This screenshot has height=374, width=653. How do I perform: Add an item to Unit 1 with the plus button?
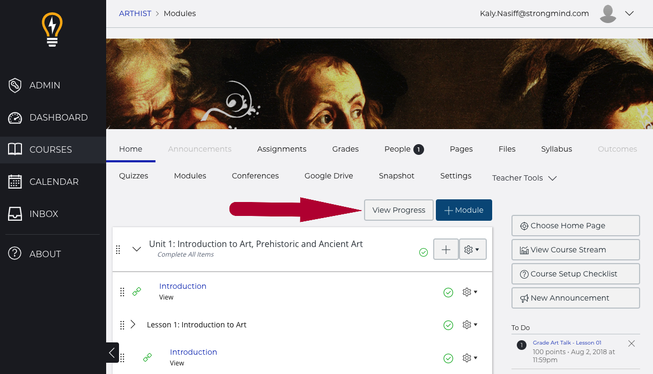(x=446, y=249)
